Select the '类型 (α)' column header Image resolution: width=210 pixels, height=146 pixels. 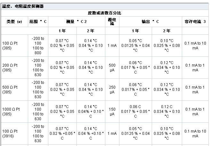click(x=14, y=22)
